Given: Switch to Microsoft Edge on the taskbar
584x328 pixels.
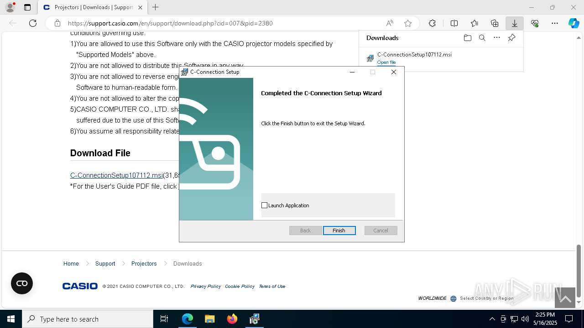Looking at the screenshot, I should click(x=188, y=319).
